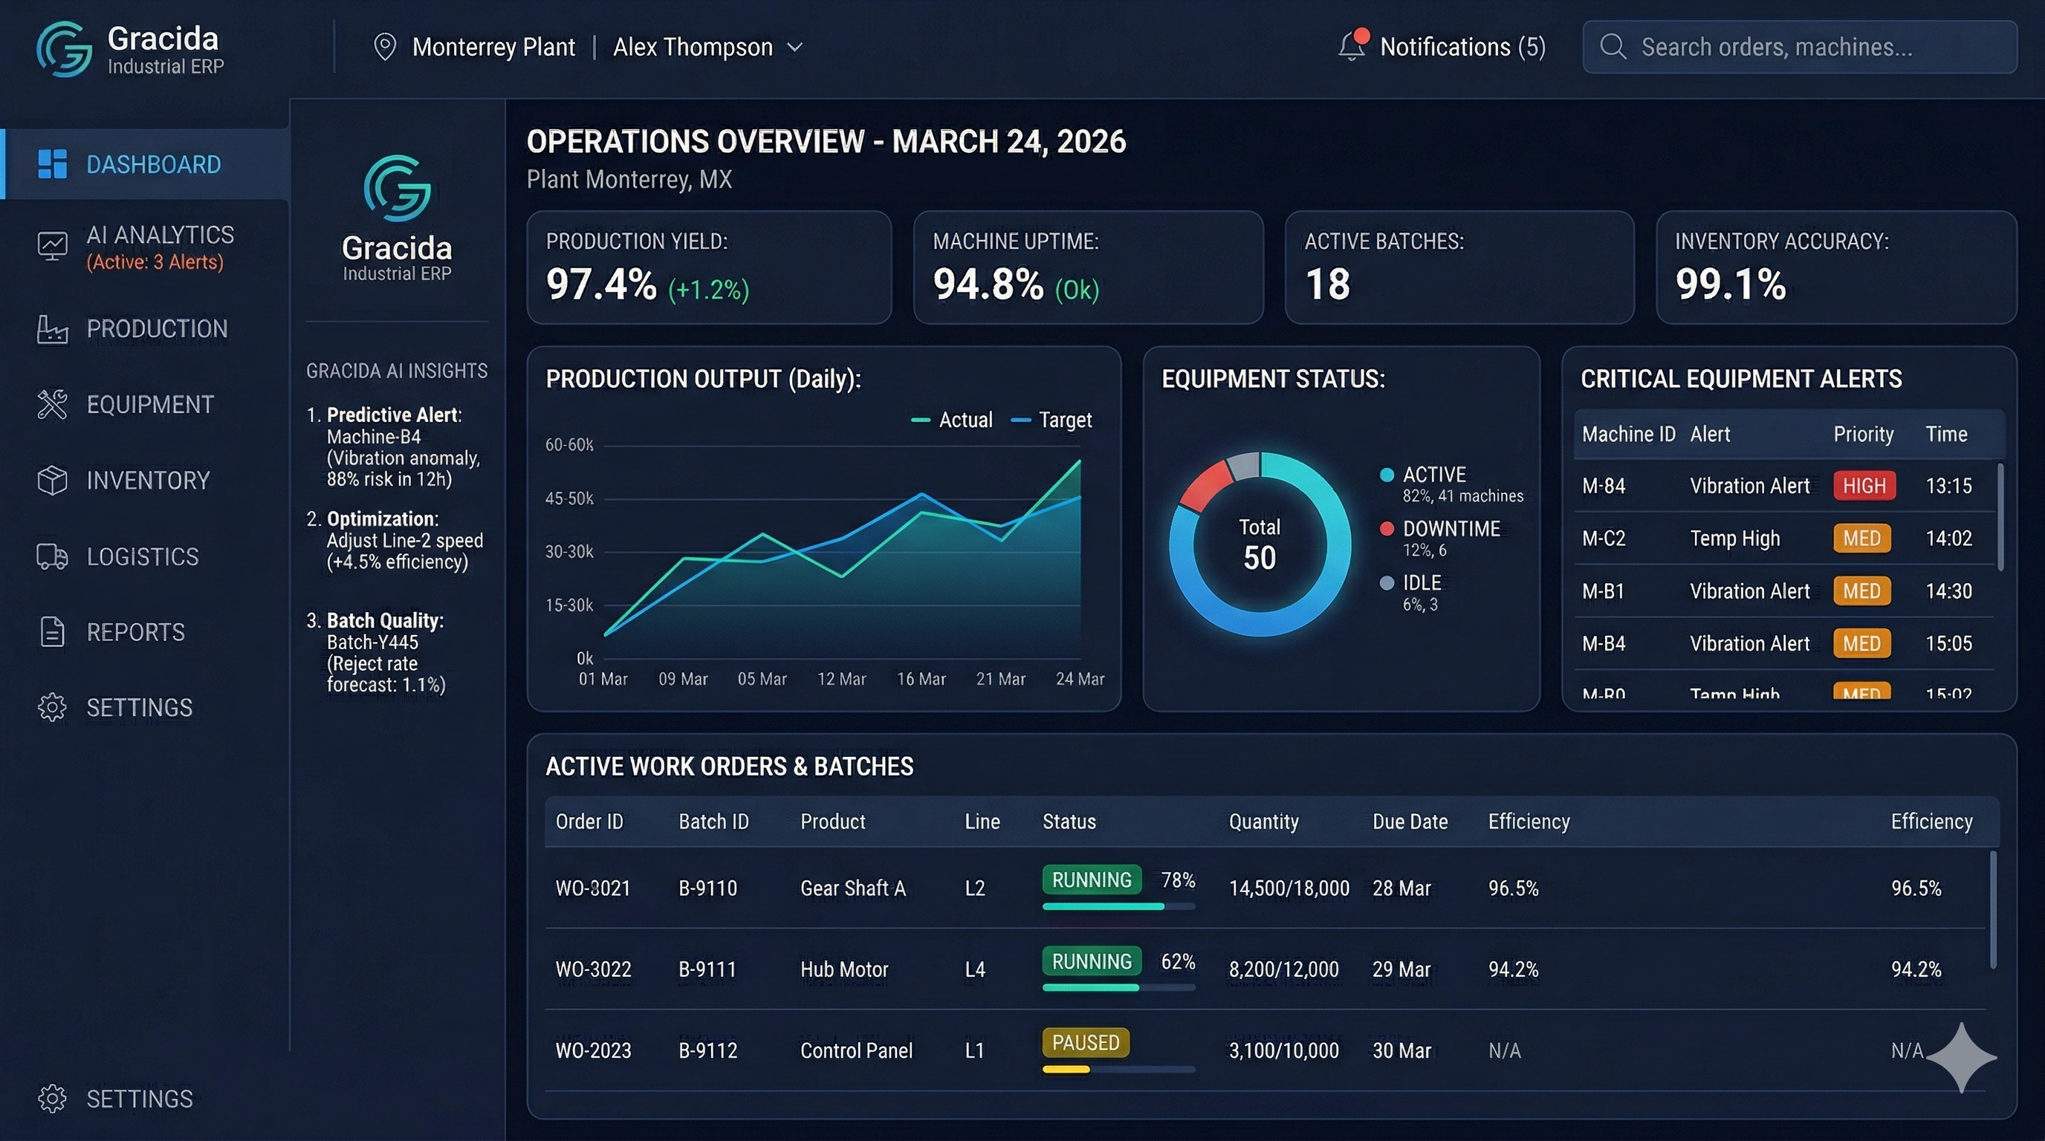Click the search orders and machines field
The height and width of the screenshot is (1141, 2045).
point(1799,48)
